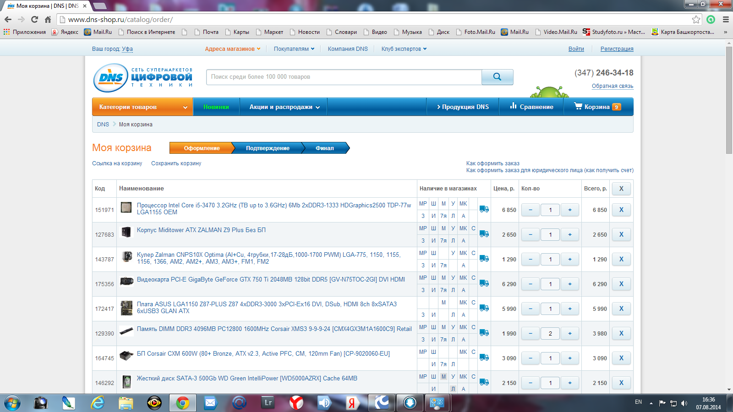Click delivery truck icon for Corsair CXM 600W
Screen dimensions: 733x412
pyautogui.click(x=484, y=358)
